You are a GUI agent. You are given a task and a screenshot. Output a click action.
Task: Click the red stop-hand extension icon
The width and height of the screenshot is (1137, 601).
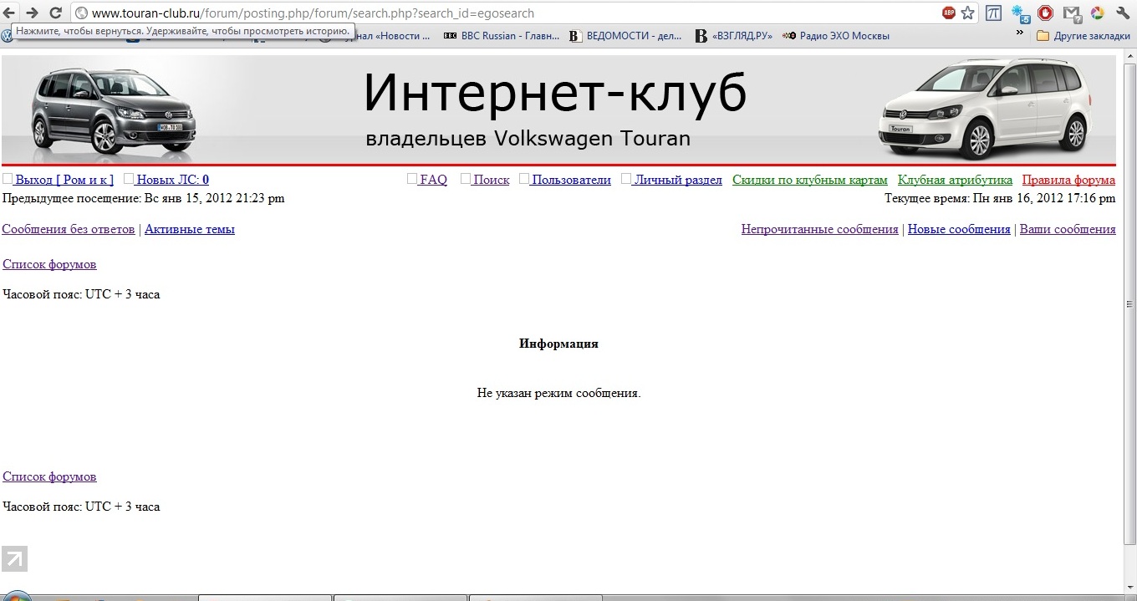click(x=1045, y=13)
